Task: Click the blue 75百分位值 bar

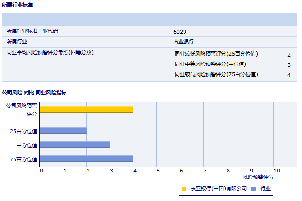Action: click(x=87, y=159)
